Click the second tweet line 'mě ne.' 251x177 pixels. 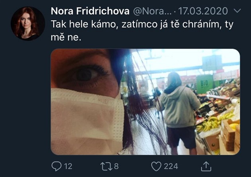(66, 37)
